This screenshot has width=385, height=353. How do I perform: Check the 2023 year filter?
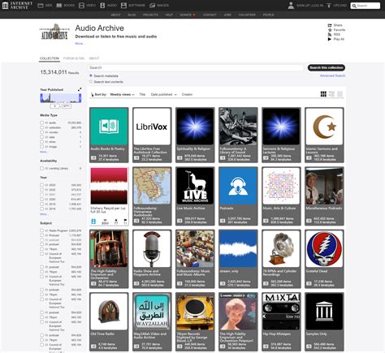41,185
